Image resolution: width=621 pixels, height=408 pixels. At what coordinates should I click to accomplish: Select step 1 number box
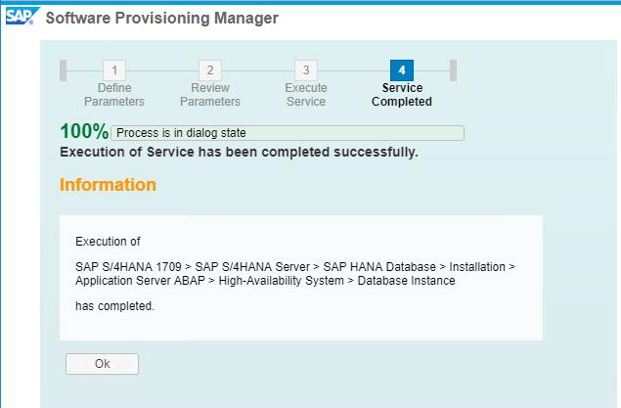pos(114,70)
